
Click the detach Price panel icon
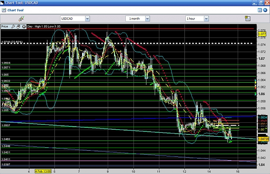click(19, 27)
